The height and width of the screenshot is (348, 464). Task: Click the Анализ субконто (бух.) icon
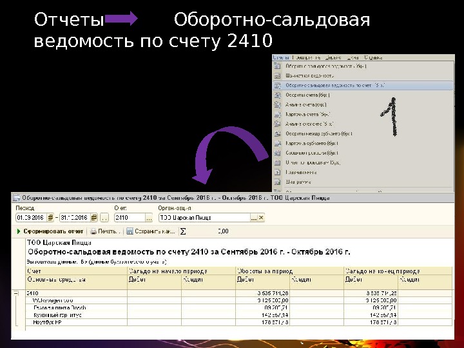(277, 124)
